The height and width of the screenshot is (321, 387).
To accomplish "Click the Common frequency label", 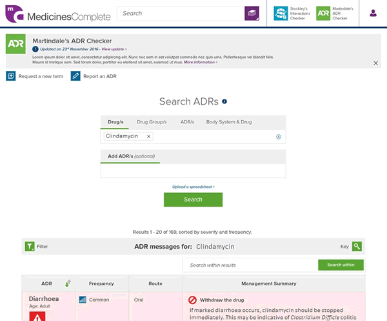I will [99, 300].
